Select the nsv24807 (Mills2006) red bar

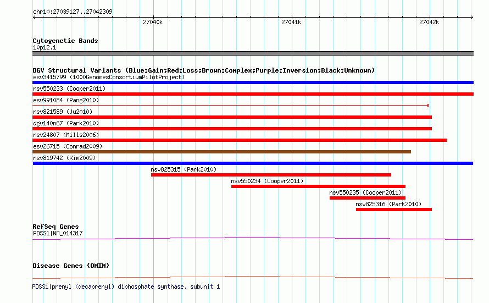click(x=240, y=140)
